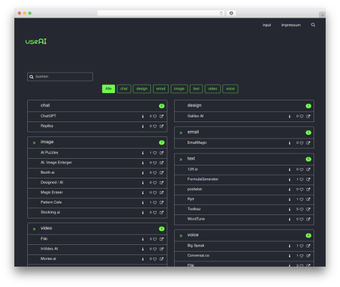View info for Designed / AI

tap(143, 183)
